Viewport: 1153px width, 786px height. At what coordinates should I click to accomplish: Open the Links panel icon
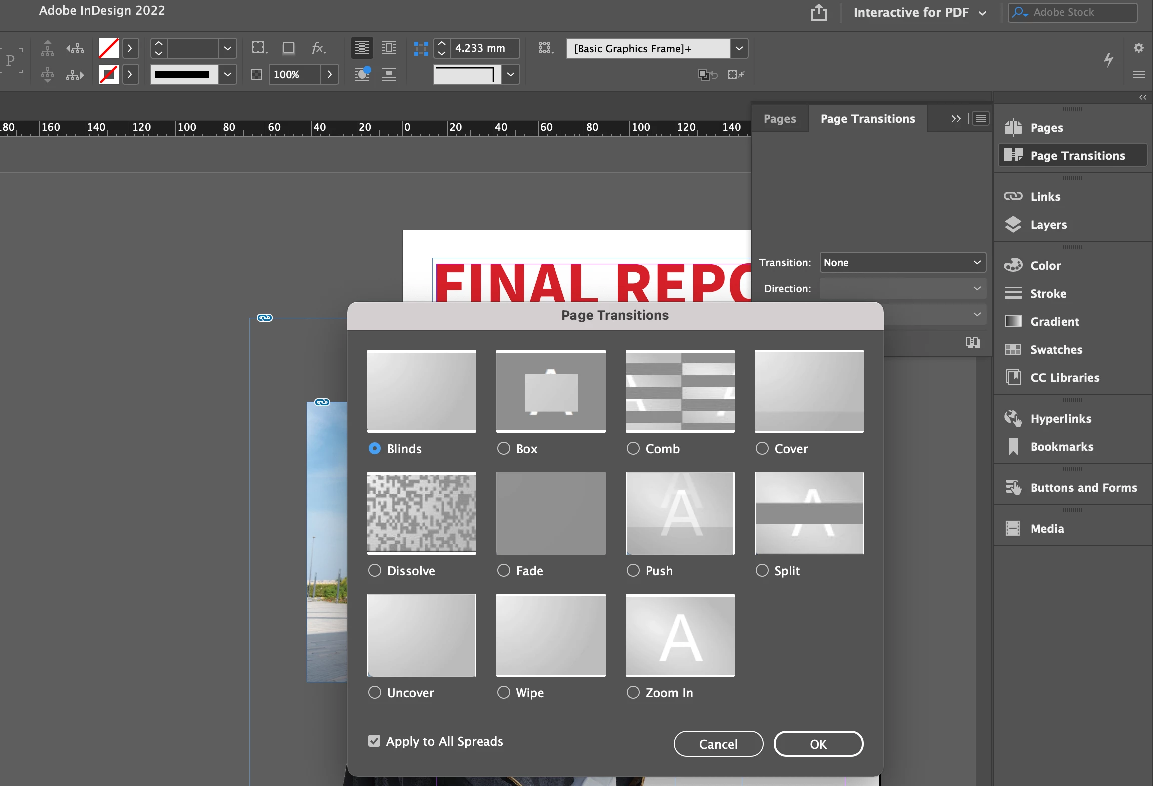click(1013, 196)
